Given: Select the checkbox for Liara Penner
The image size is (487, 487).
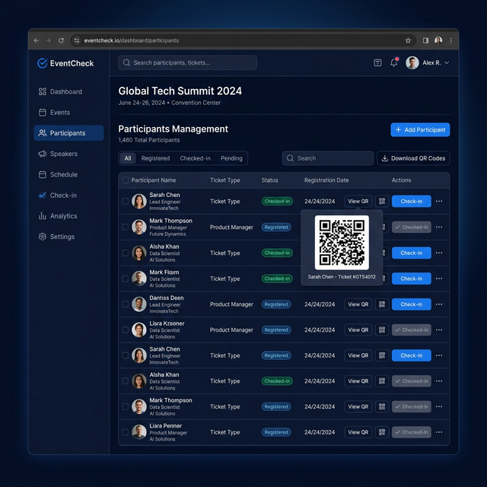Looking at the screenshot, I should point(125,432).
